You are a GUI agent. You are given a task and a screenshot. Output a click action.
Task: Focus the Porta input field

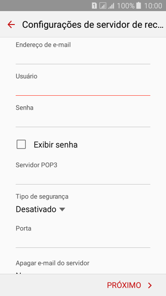[x=83, y=240]
